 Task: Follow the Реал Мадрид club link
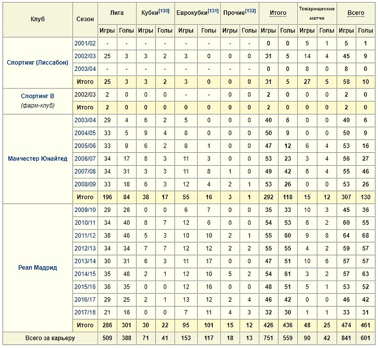point(38,268)
